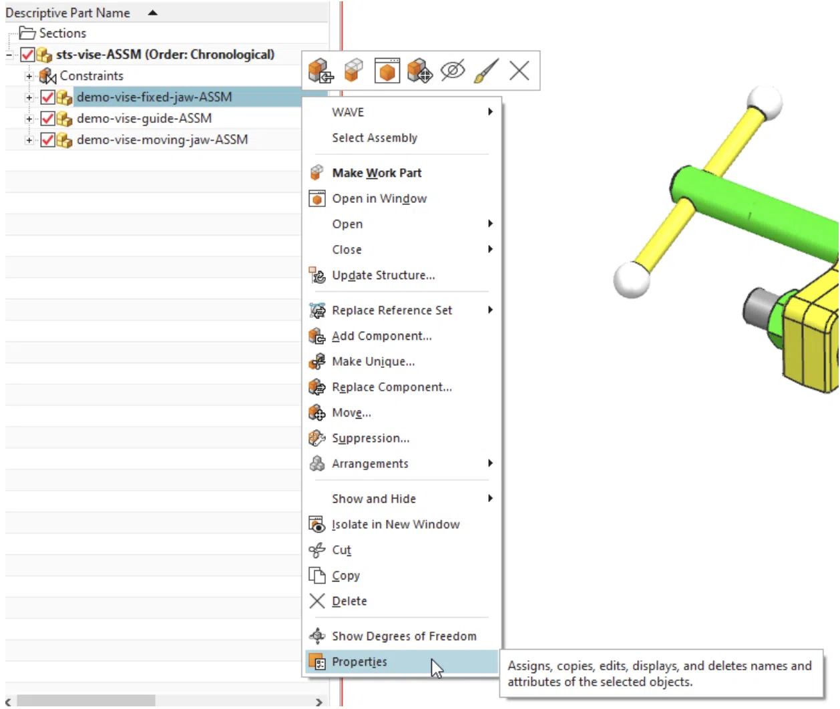
Task: Expand the demo-vise-moving-jaw-ASSM node
Action: [29, 141]
